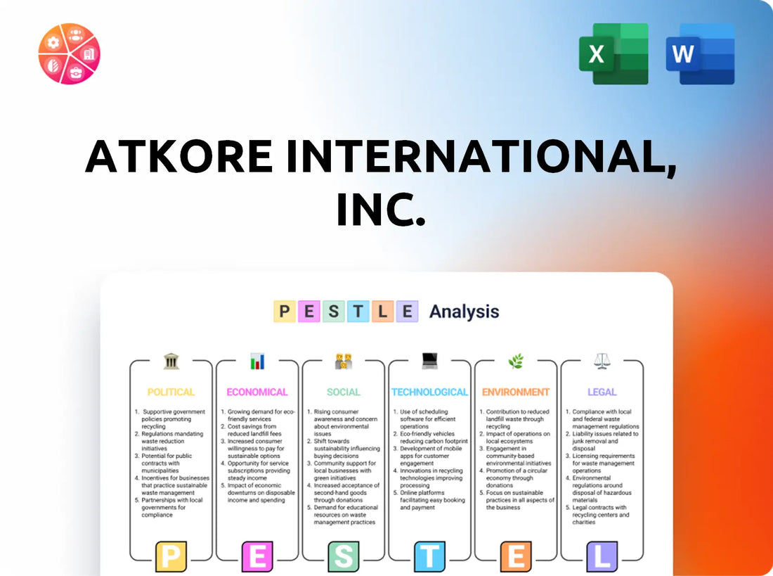Click the green leaf icon above Environment
This screenshot has width=773, height=576.
(x=516, y=361)
